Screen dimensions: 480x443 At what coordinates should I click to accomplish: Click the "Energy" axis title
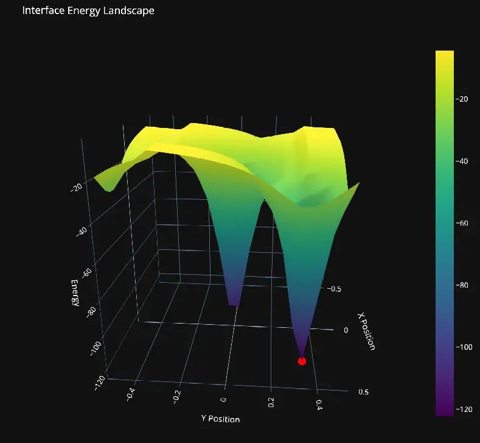click(74, 293)
